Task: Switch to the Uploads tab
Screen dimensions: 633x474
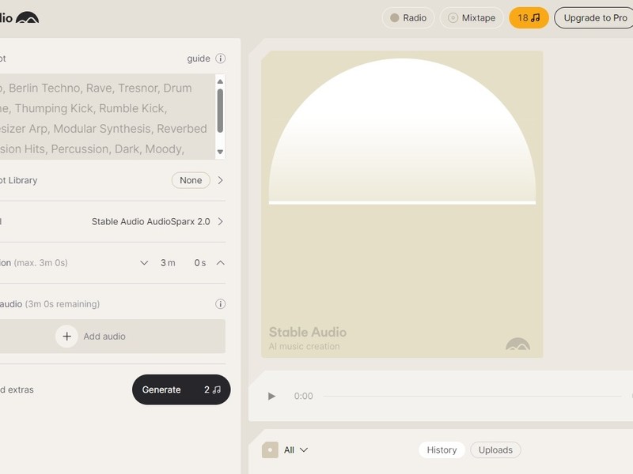Action: coord(495,450)
